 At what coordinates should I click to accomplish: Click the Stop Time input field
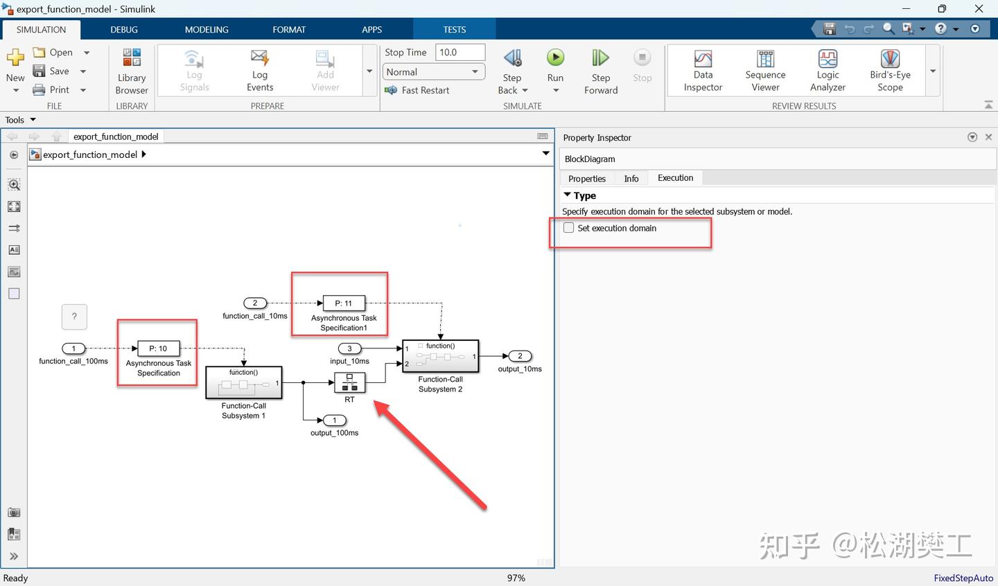coord(460,53)
